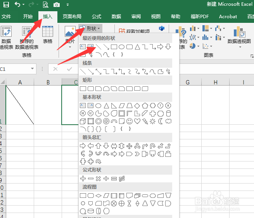This screenshot has width=254, height=218.
Task: Click the select-all corner of the sheet
Action: pyautogui.click(x=3, y=82)
